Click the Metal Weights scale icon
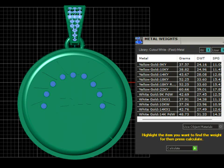This screenshot has width=224, height=168. (x=139, y=41)
